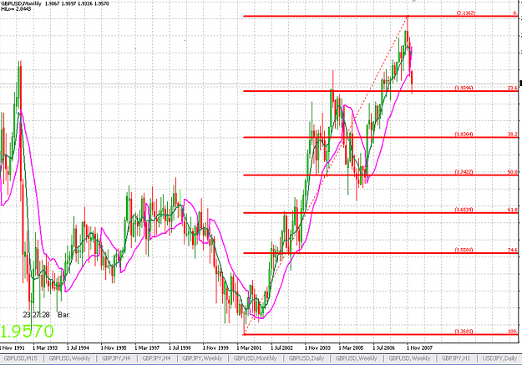
Task: Click the 1 Mar 2005 date marker
Action: [351, 347]
